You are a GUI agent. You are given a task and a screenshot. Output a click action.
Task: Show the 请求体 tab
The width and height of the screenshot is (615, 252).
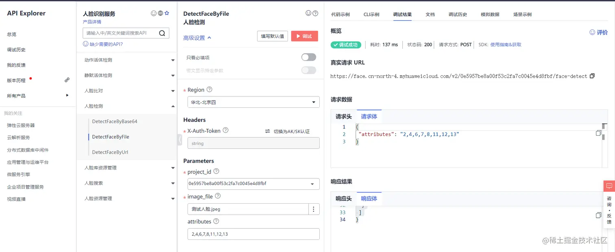click(x=369, y=117)
